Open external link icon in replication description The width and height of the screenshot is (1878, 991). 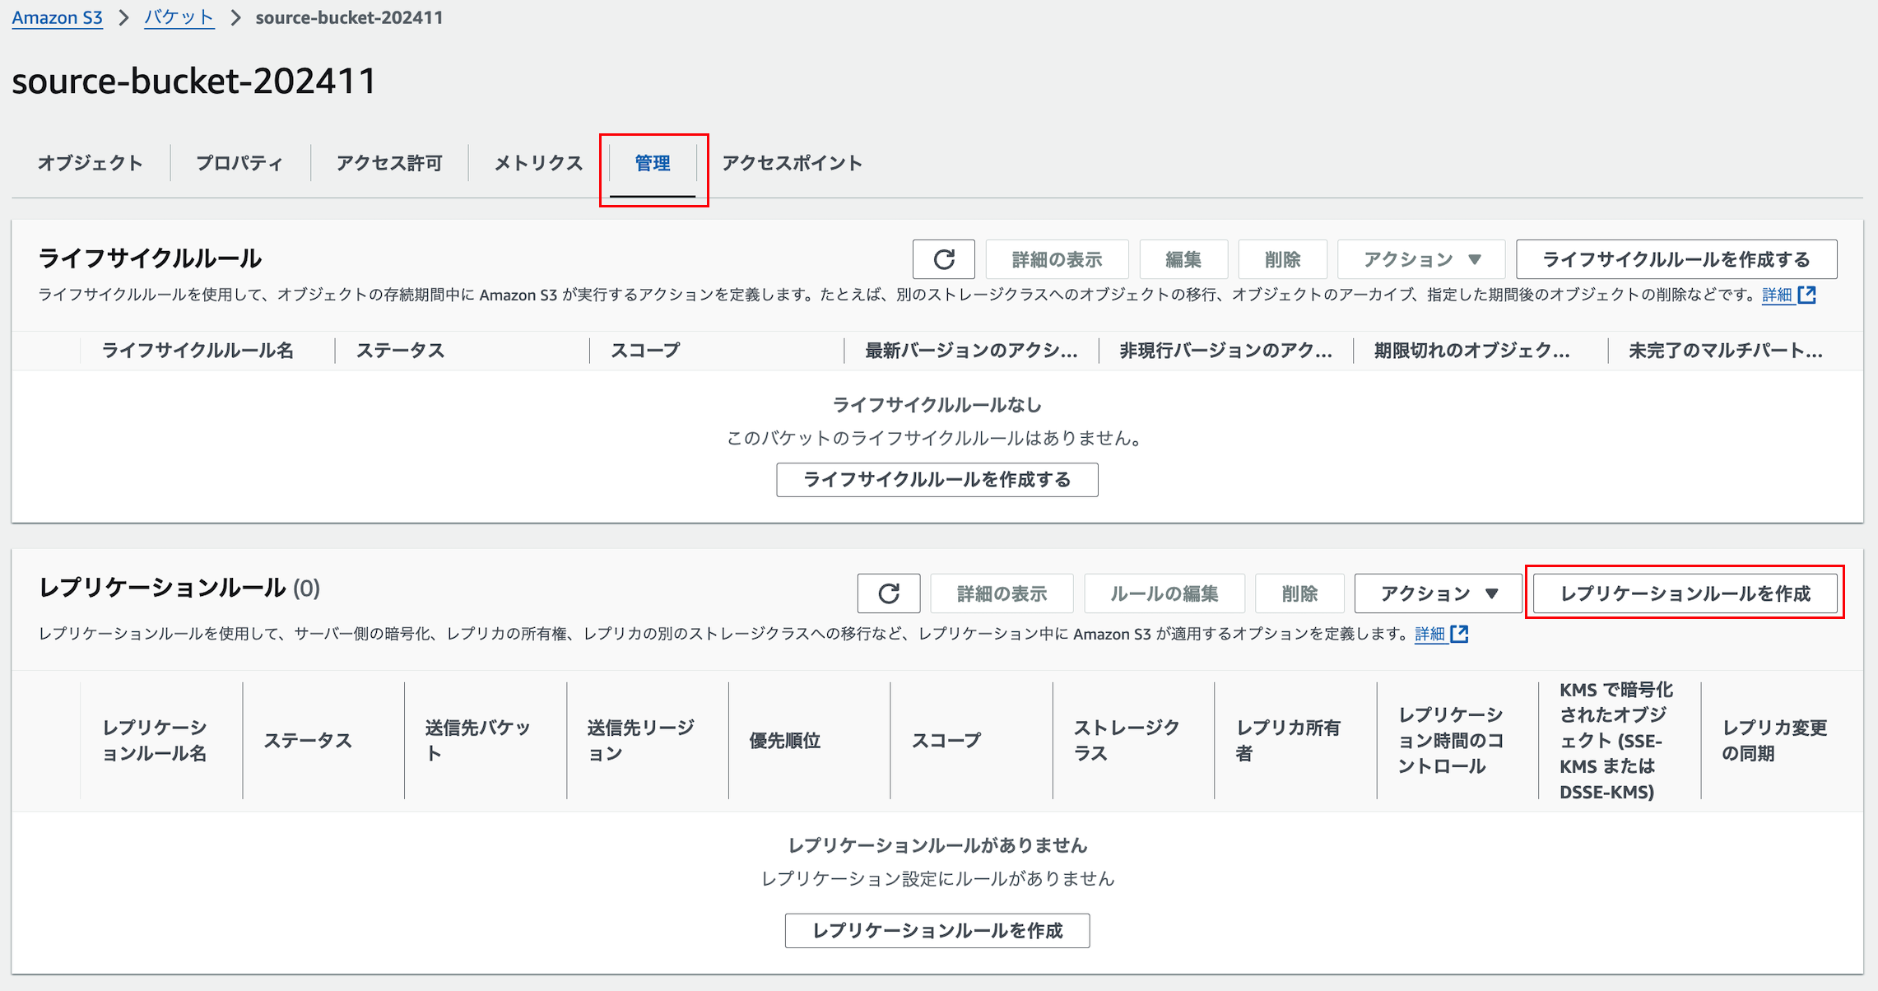coord(1460,634)
